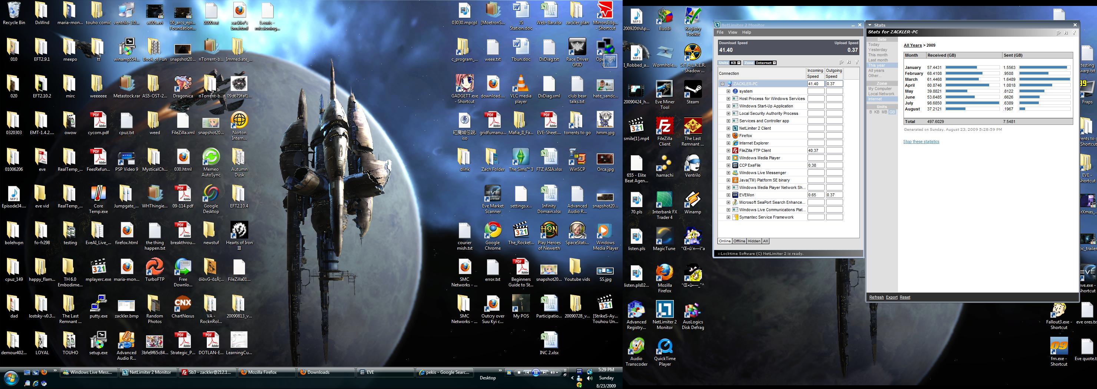The image size is (1097, 389).
Task: Switch to the All tab in NetLimiter Monitor
Action: pos(765,241)
